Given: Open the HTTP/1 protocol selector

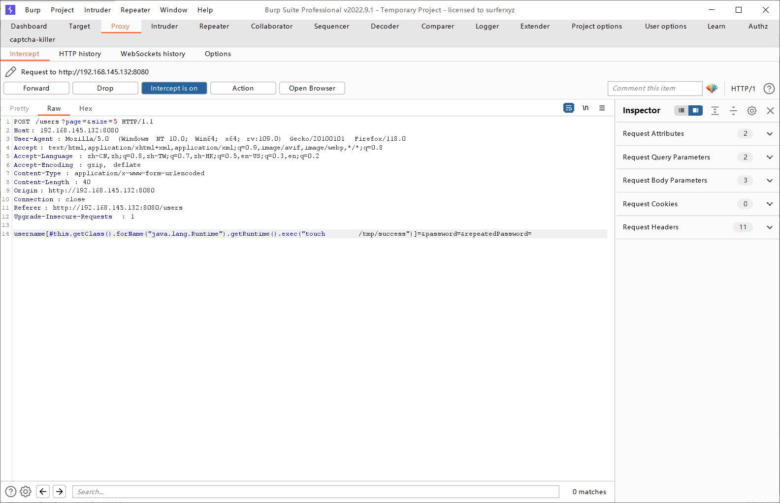Looking at the screenshot, I should 743,89.
